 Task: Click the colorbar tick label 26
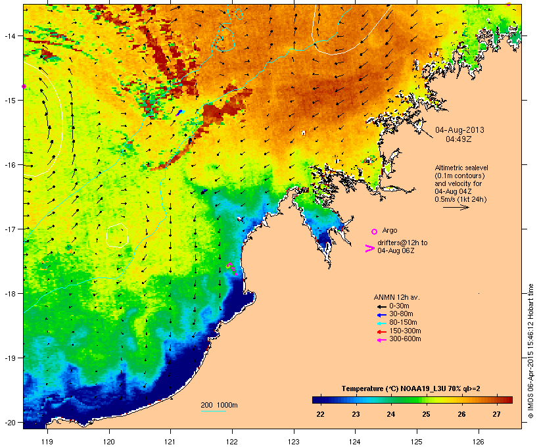(x=461, y=414)
